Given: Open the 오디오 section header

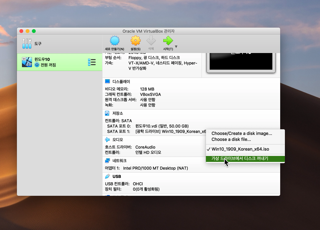Looking at the screenshot, I should [x=118, y=140].
